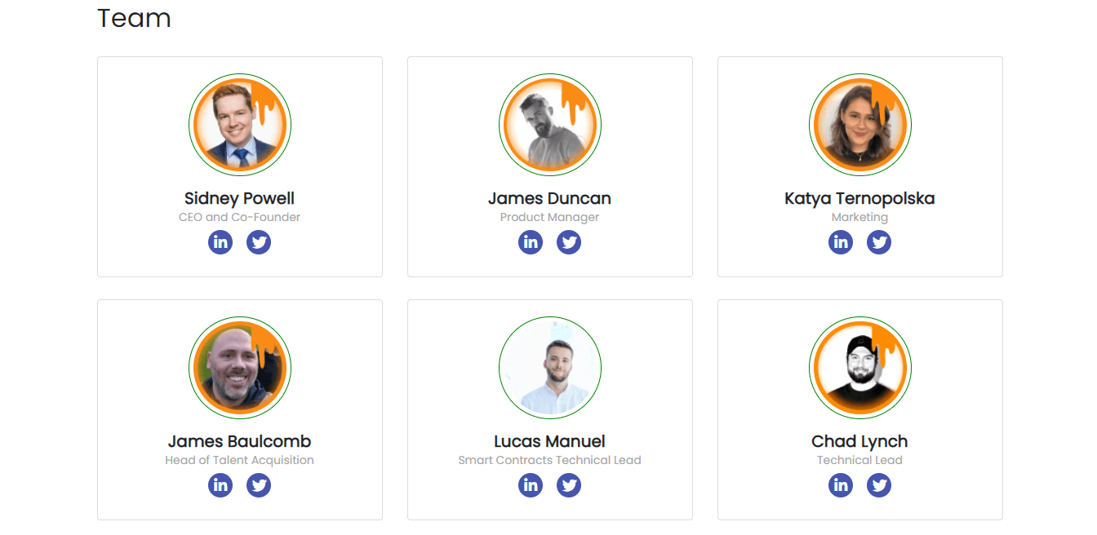Click James Duncan's LinkedIn icon
Viewport: 1097px width, 535px height.
click(x=531, y=242)
